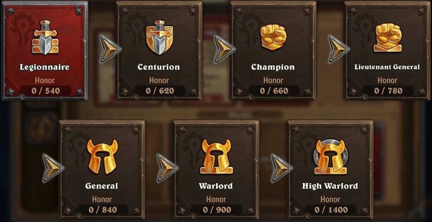Select the Champion rank title
The height and width of the screenshot is (222, 432).
coord(273,67)
